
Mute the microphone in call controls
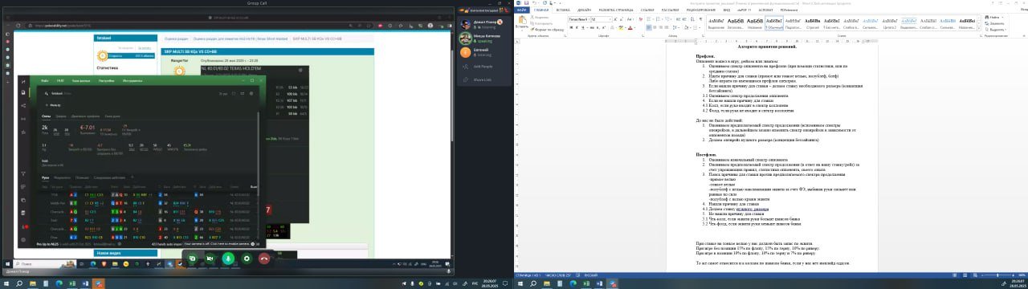228,258
